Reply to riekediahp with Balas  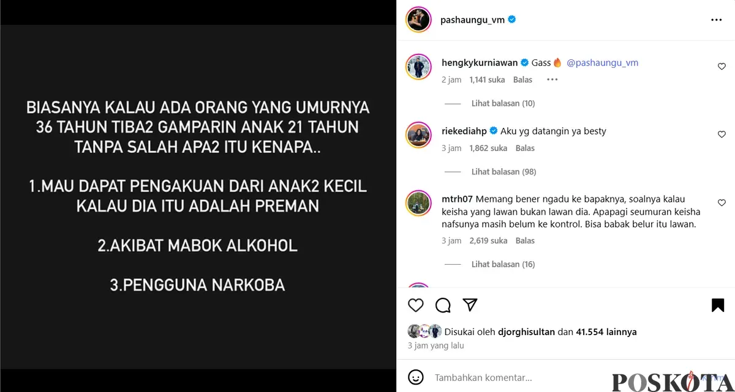tap(525, 148)
